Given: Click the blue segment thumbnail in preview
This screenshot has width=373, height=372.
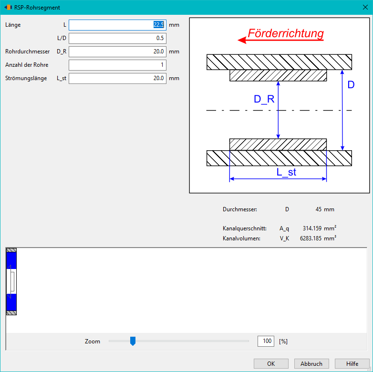Looking at the screenshot, I should point(11,281).
